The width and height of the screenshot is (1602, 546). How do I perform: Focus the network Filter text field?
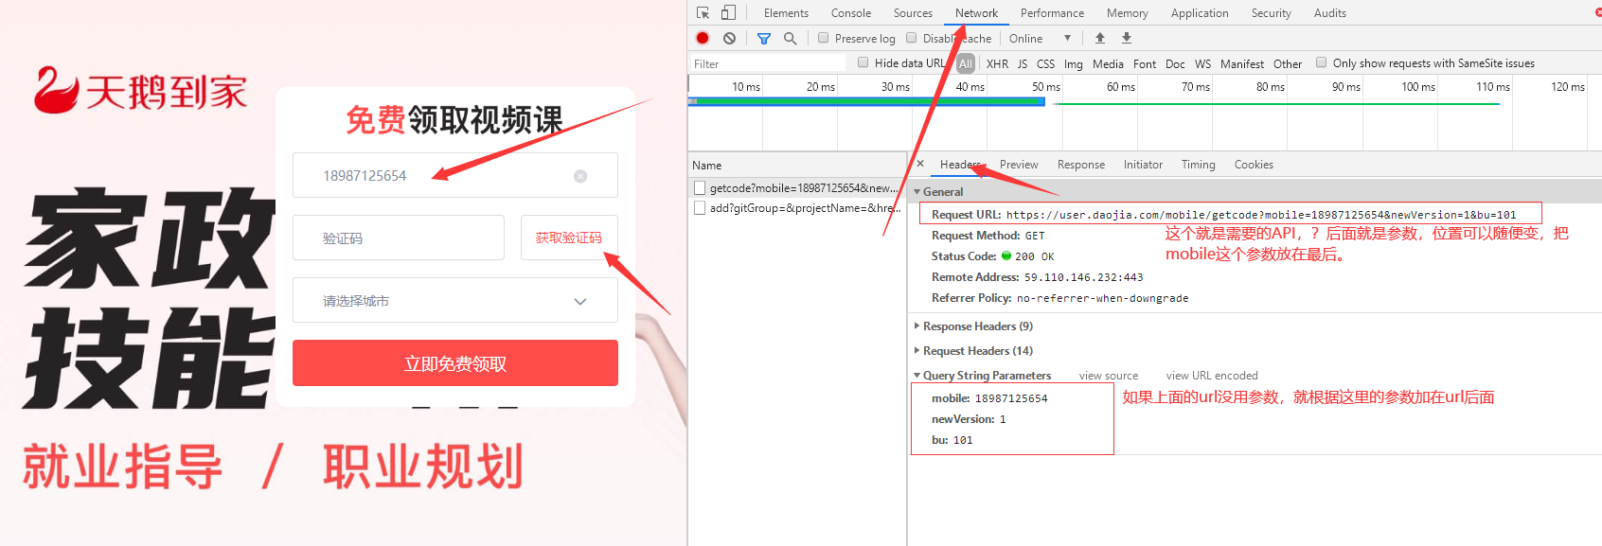[767, 63]
